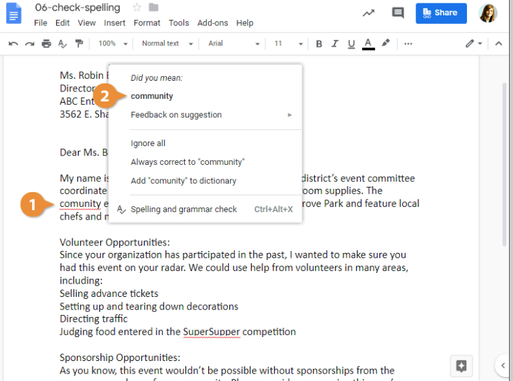Open Spelling and grammar check
Viewport: 513px width, 381px height.
pos(205,209)
